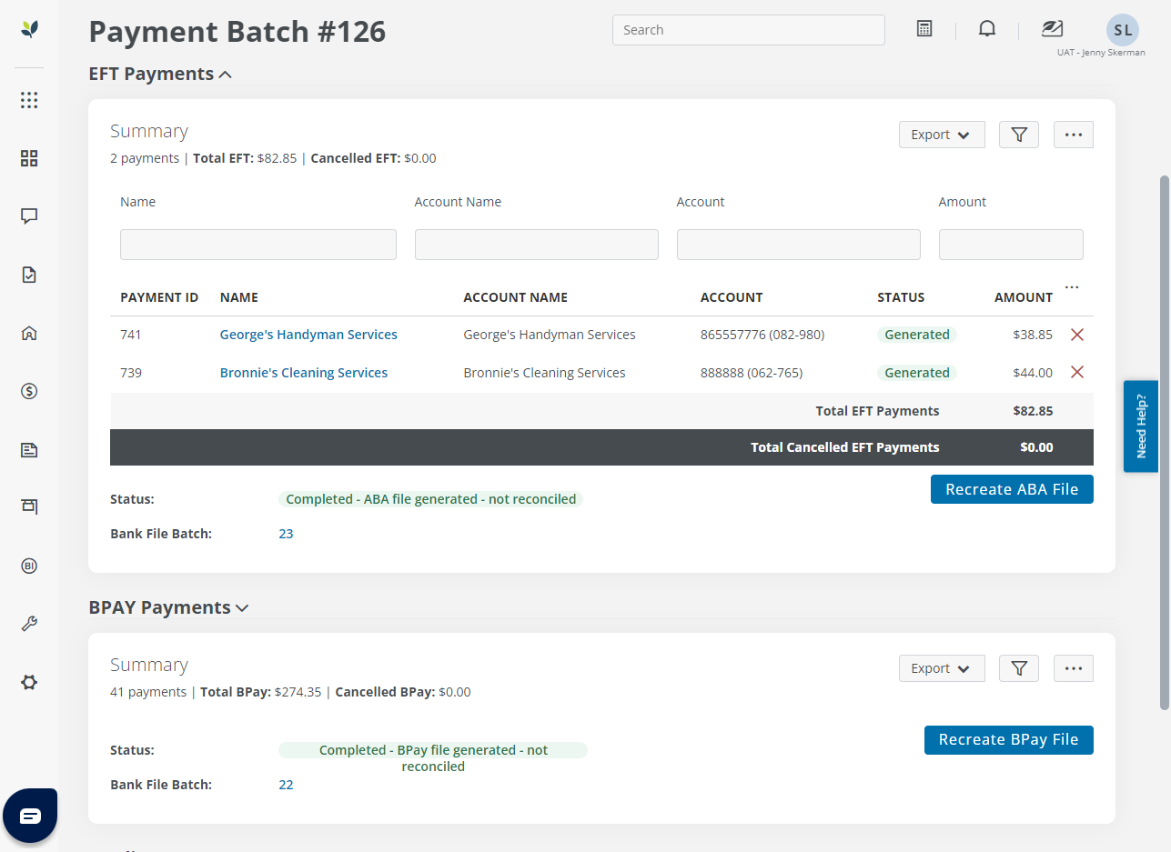
Task: Click the Generated status for payment 739
Action: 917,373
